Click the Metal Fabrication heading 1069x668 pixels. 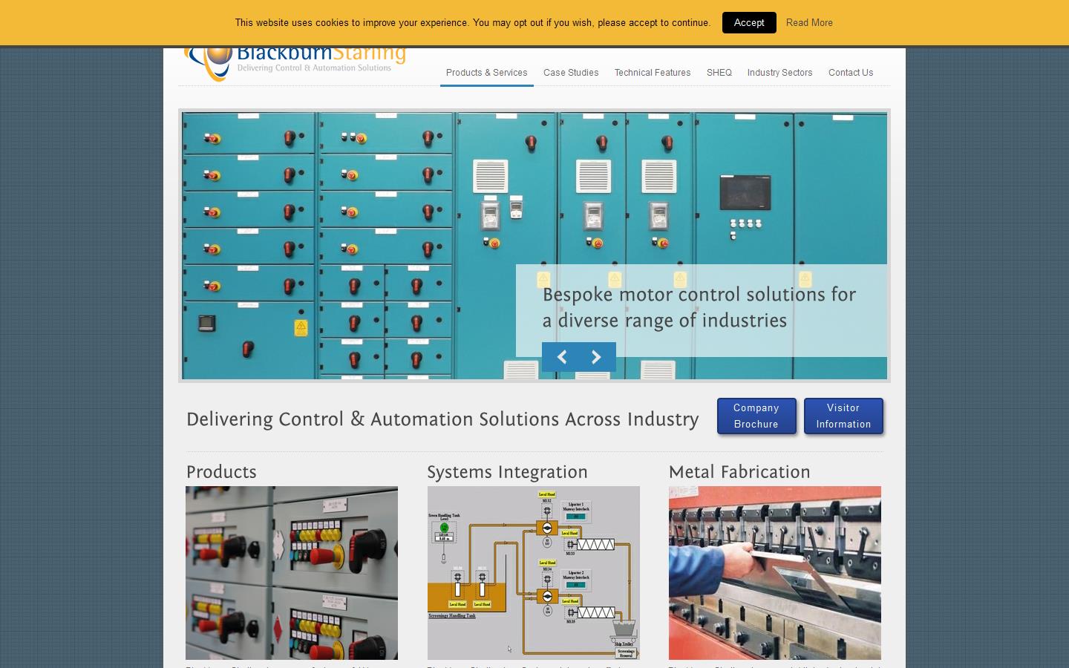(739, 472)
